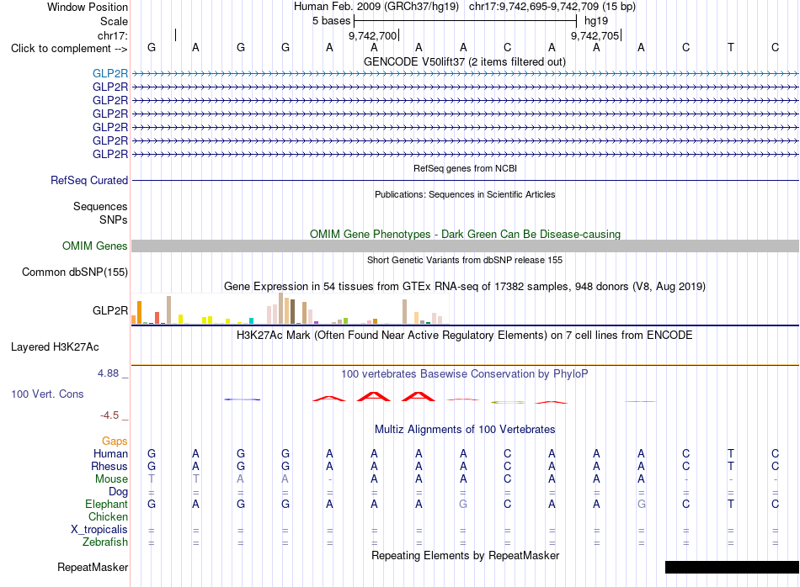Click GLP2R label beside GTEx expression bars
The image size is (800, 587).
point(110,310)
